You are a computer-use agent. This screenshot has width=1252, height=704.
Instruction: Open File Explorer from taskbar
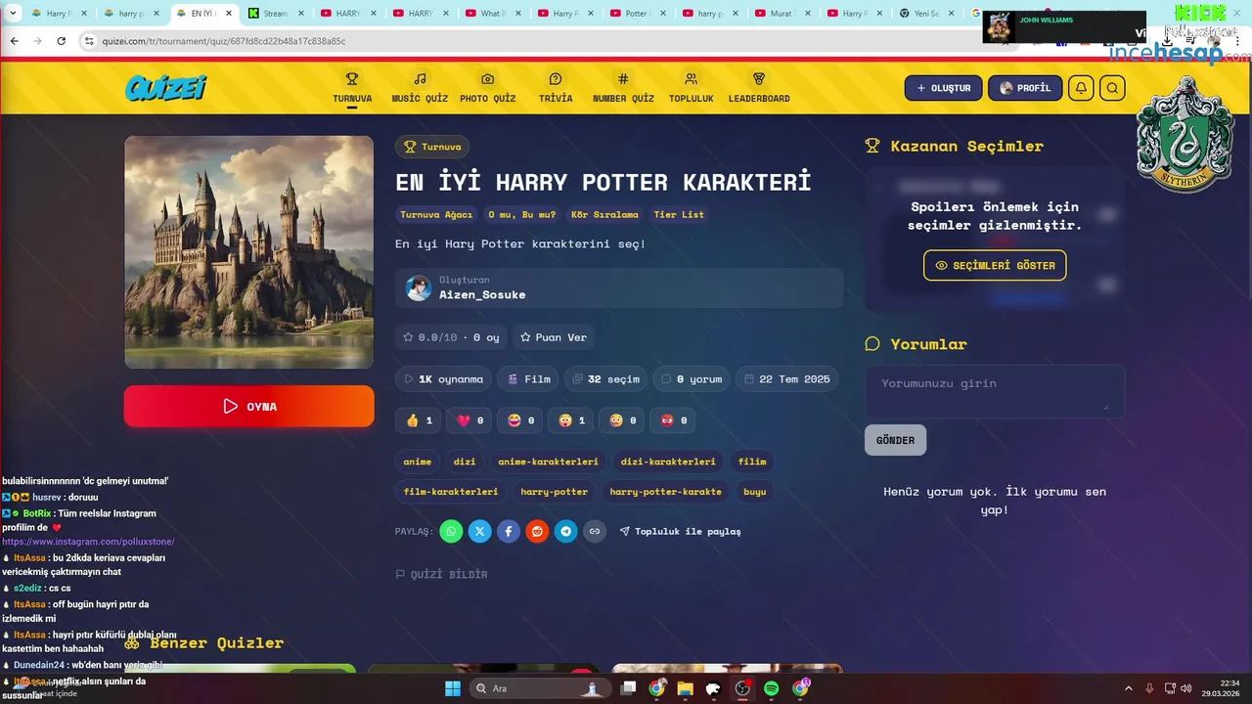click(x=685, y=688)
